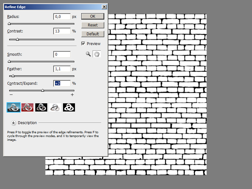Click the Smooth label

(14, 54)
